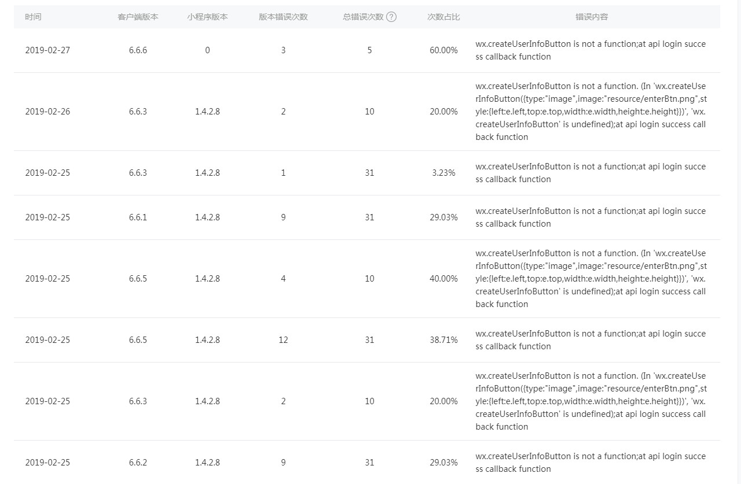This screenshot has width=741, height=484.
Task: Click the 时间 column header
Action: pos(33,17)
